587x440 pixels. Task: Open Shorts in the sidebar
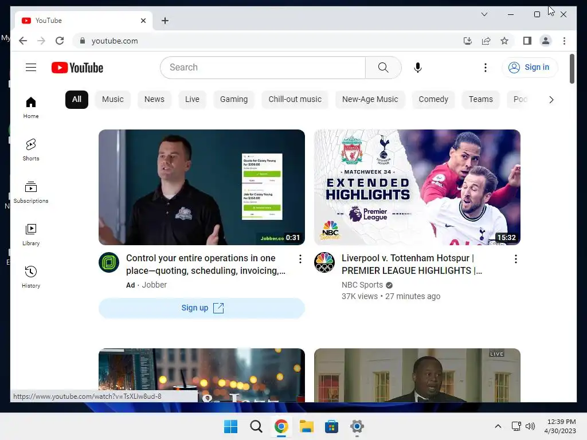click(x=31, y=150)
